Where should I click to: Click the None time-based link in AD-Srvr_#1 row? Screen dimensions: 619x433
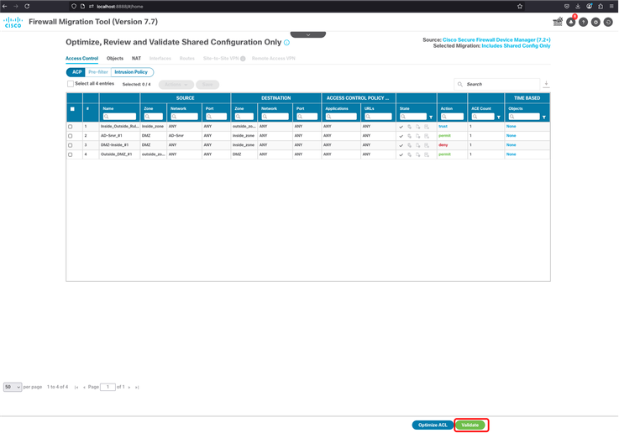(511, 136)
